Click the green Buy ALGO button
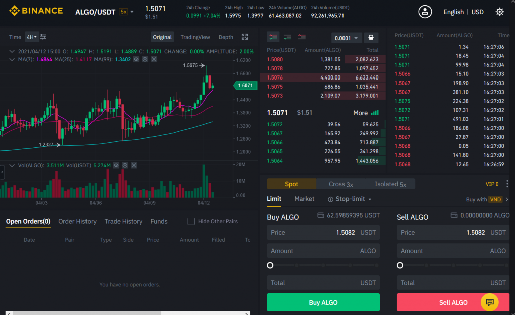This screenshot has height=315, width=515. pyautogui.click(x=323, y=302)
